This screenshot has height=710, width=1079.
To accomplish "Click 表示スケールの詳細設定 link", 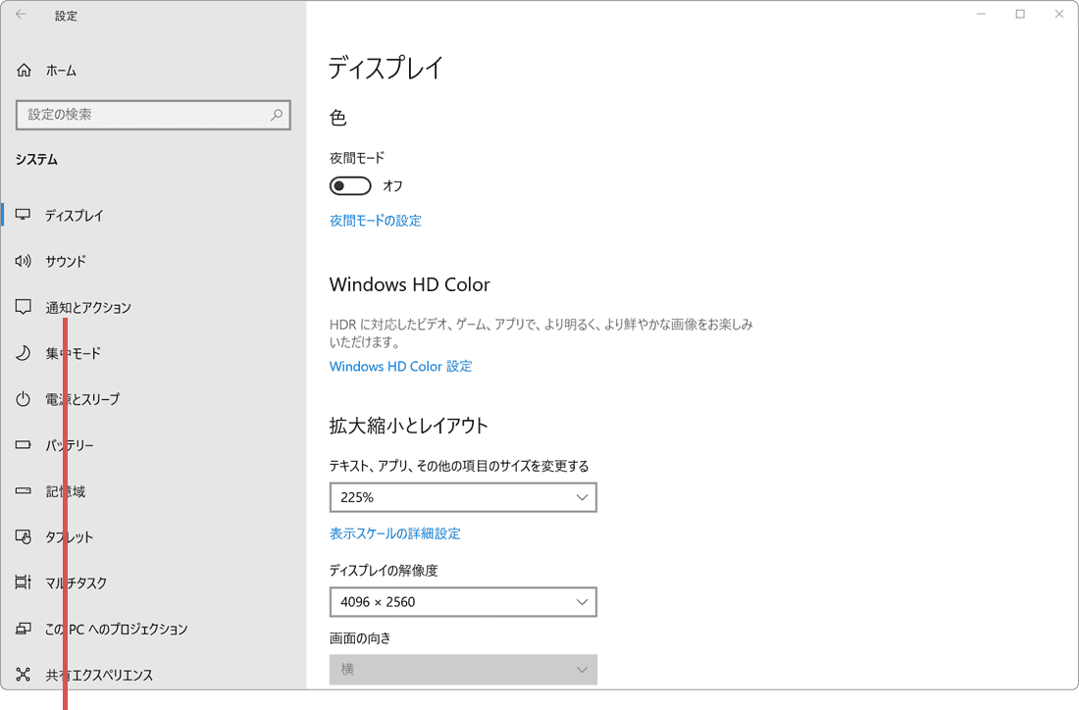I will pyautogui.click(x=396, y=532).
